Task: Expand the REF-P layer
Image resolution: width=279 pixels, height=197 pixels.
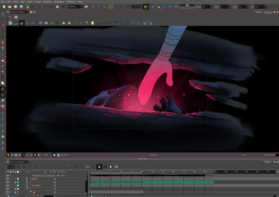Action: [x=27, y=179]
